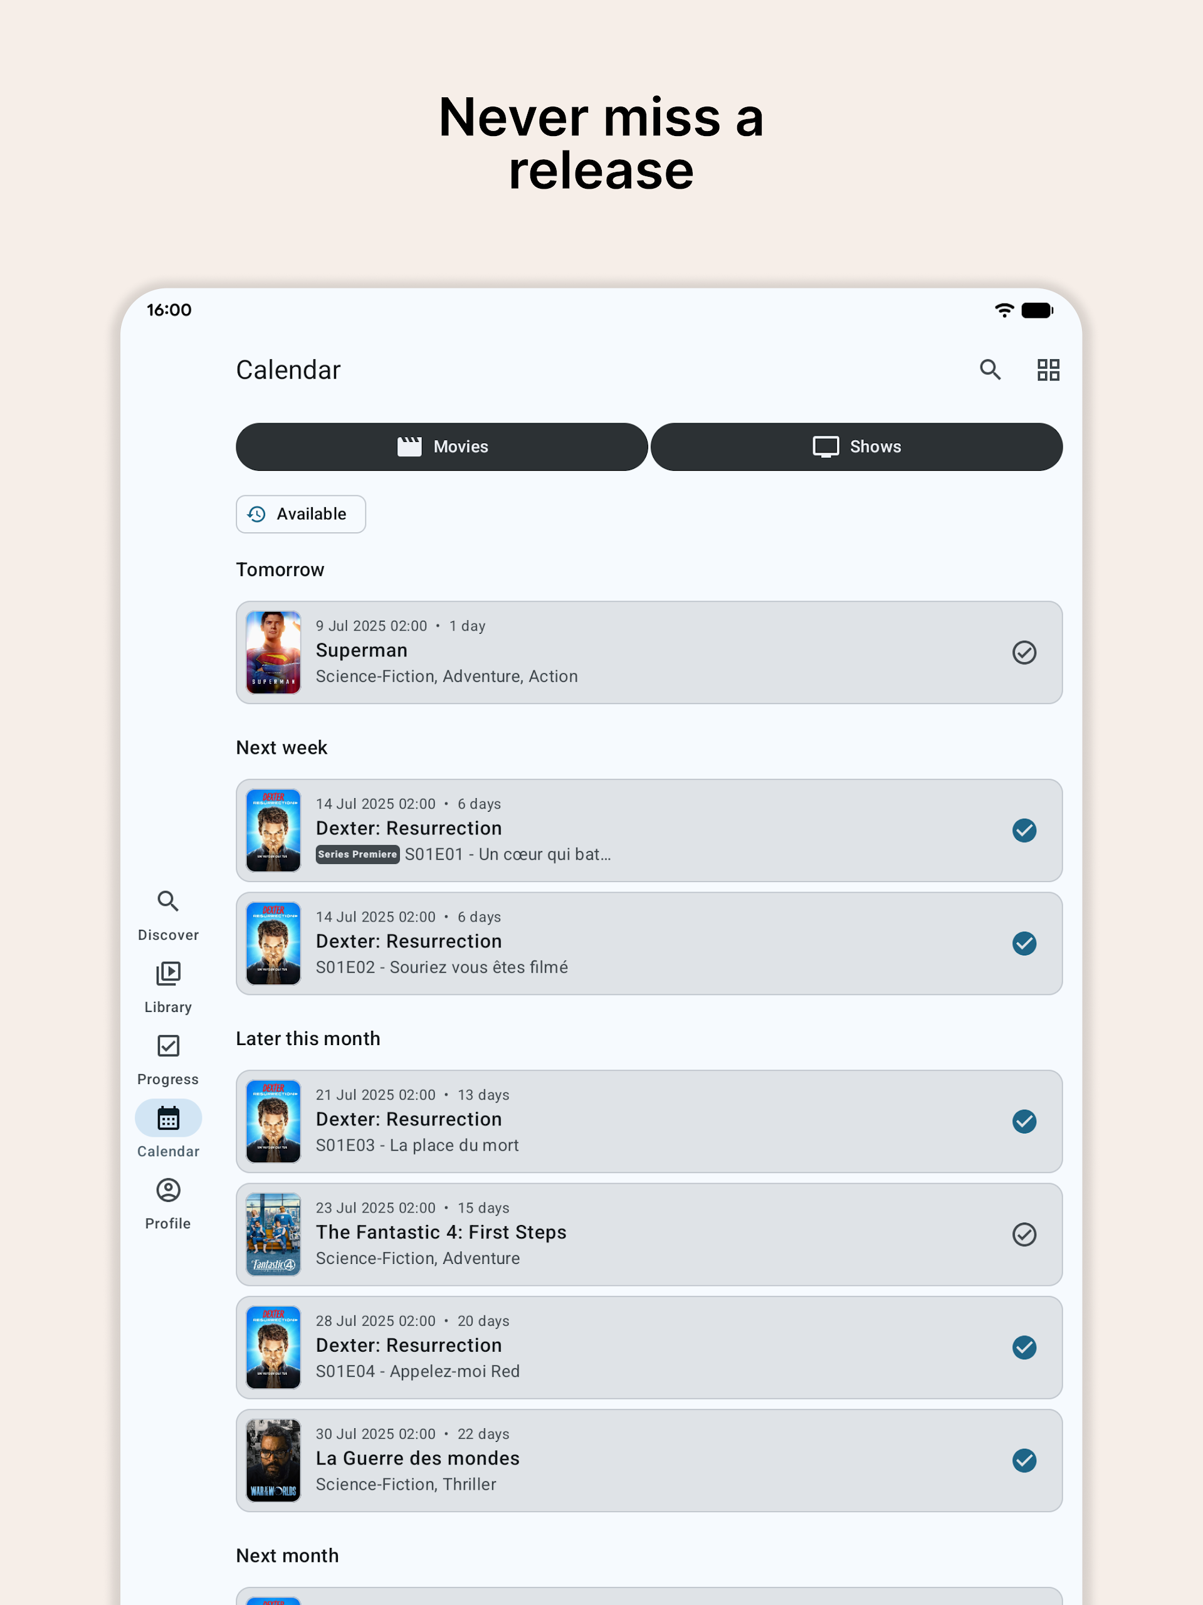Viewport: 1203px width, 1605px height.
Task: Toggle the Available filter chip
Action: [300, 515]
